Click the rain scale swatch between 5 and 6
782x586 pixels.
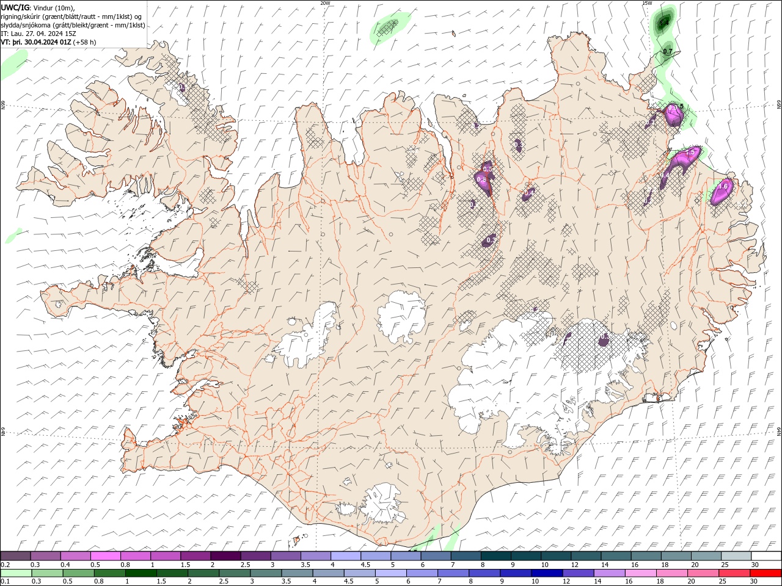click(x=391, y=573)
